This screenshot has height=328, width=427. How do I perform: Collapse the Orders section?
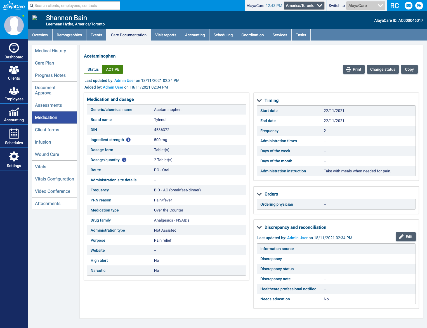[x=259, y=194]
